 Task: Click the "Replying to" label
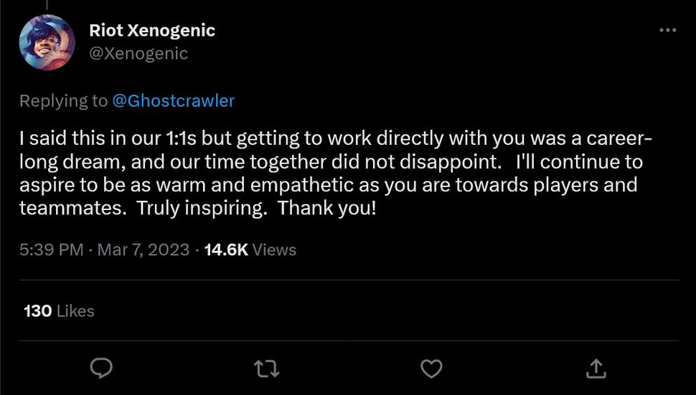coord(63,101)
